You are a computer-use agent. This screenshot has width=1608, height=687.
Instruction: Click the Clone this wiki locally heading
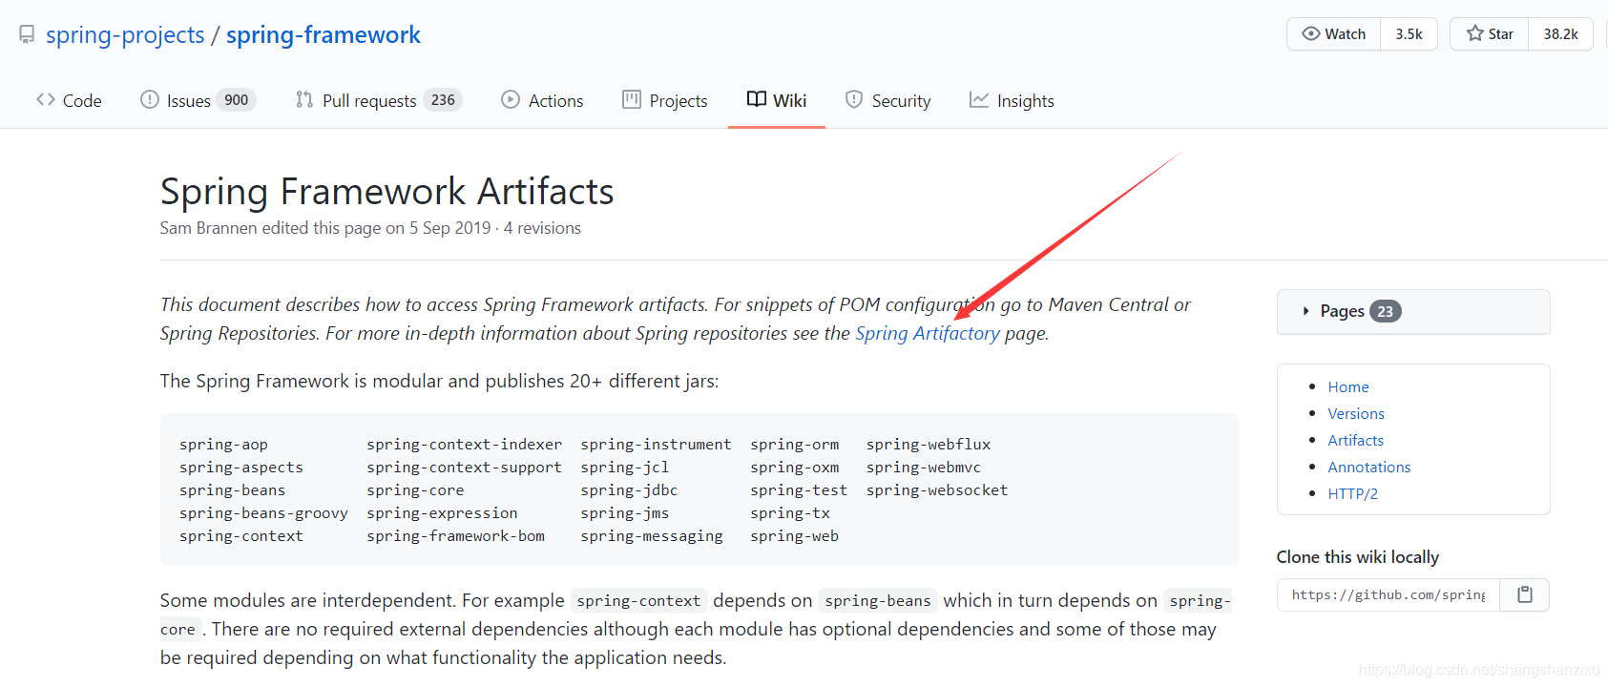tap(1358, 557)
